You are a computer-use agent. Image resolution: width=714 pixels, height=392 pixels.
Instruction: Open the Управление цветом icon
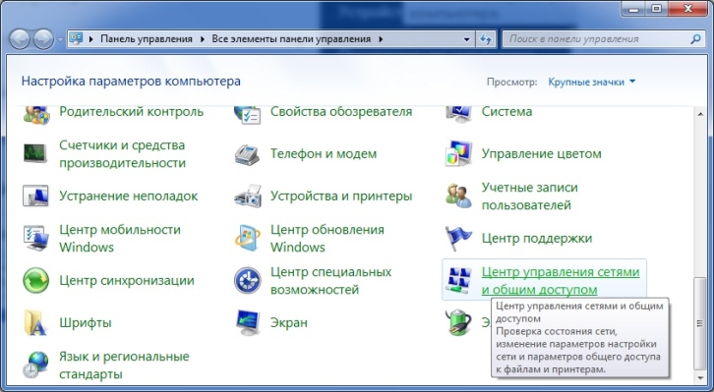click(x=458, y=153)
